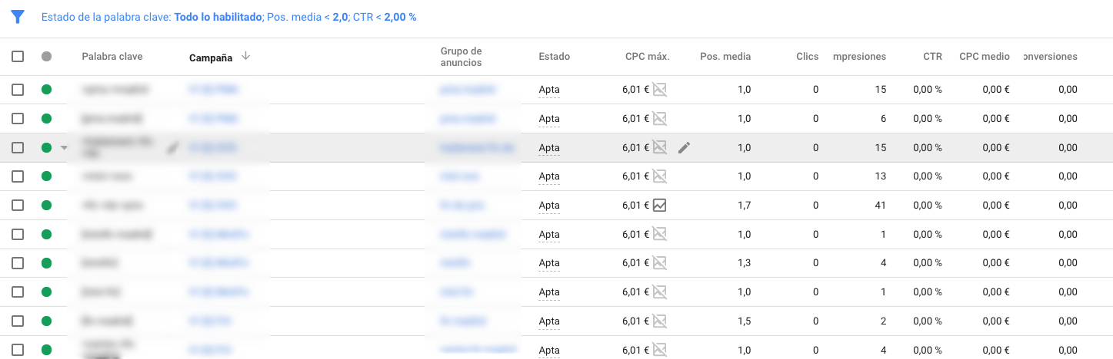Sort by Conversiones column header
The height and width of the screenshot is (359, 1113).
1051,56
